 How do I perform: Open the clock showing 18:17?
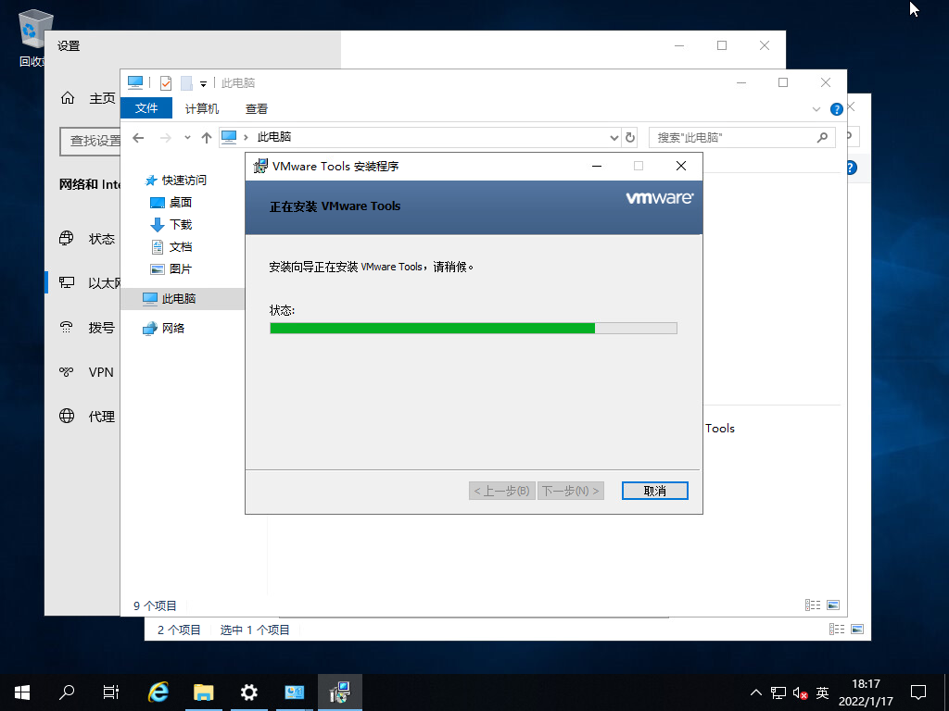867,692
